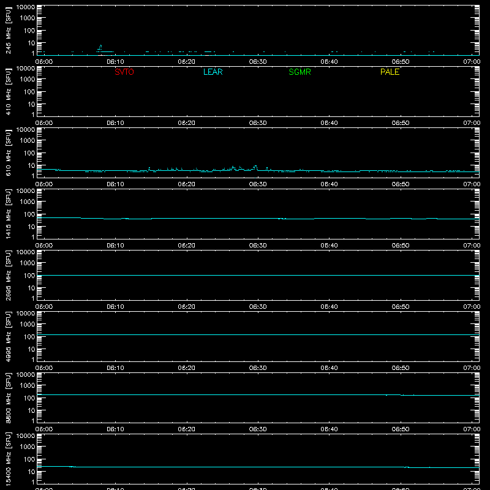This screenshot has height=490, width=490.
Task: Click 07:00 tick label under 2695 MHz plot
Action: click(472, 307)
